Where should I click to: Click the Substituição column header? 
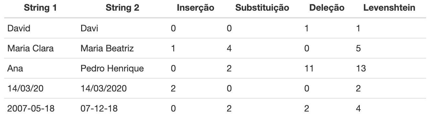click(x=262, y=8)
